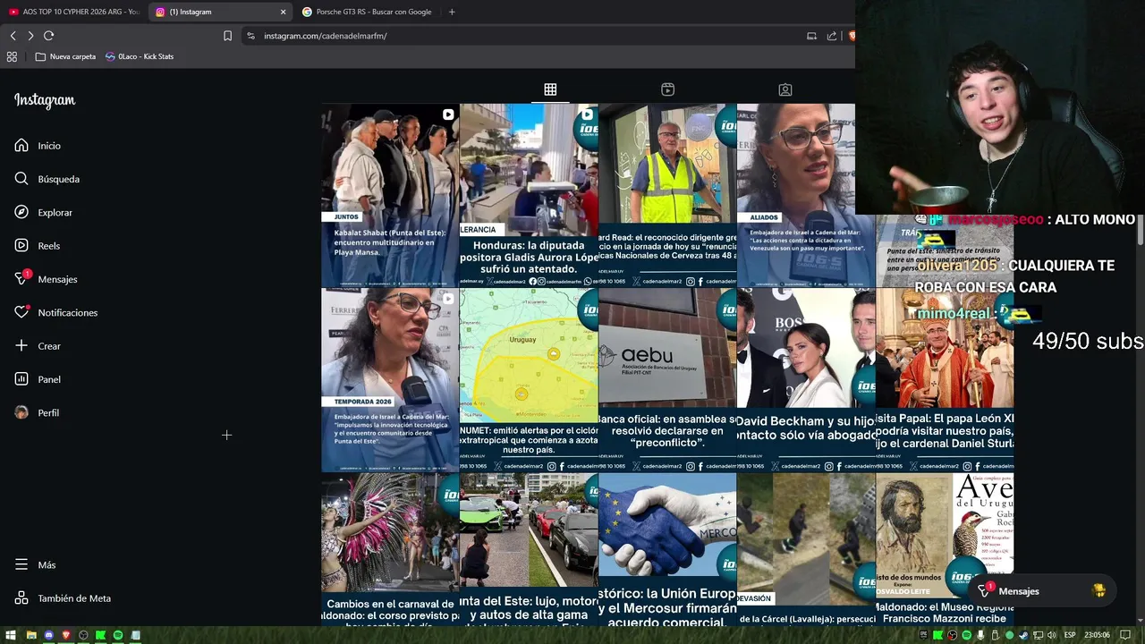Open the Nueva carpeta bookmark folder

coord(65,56)
